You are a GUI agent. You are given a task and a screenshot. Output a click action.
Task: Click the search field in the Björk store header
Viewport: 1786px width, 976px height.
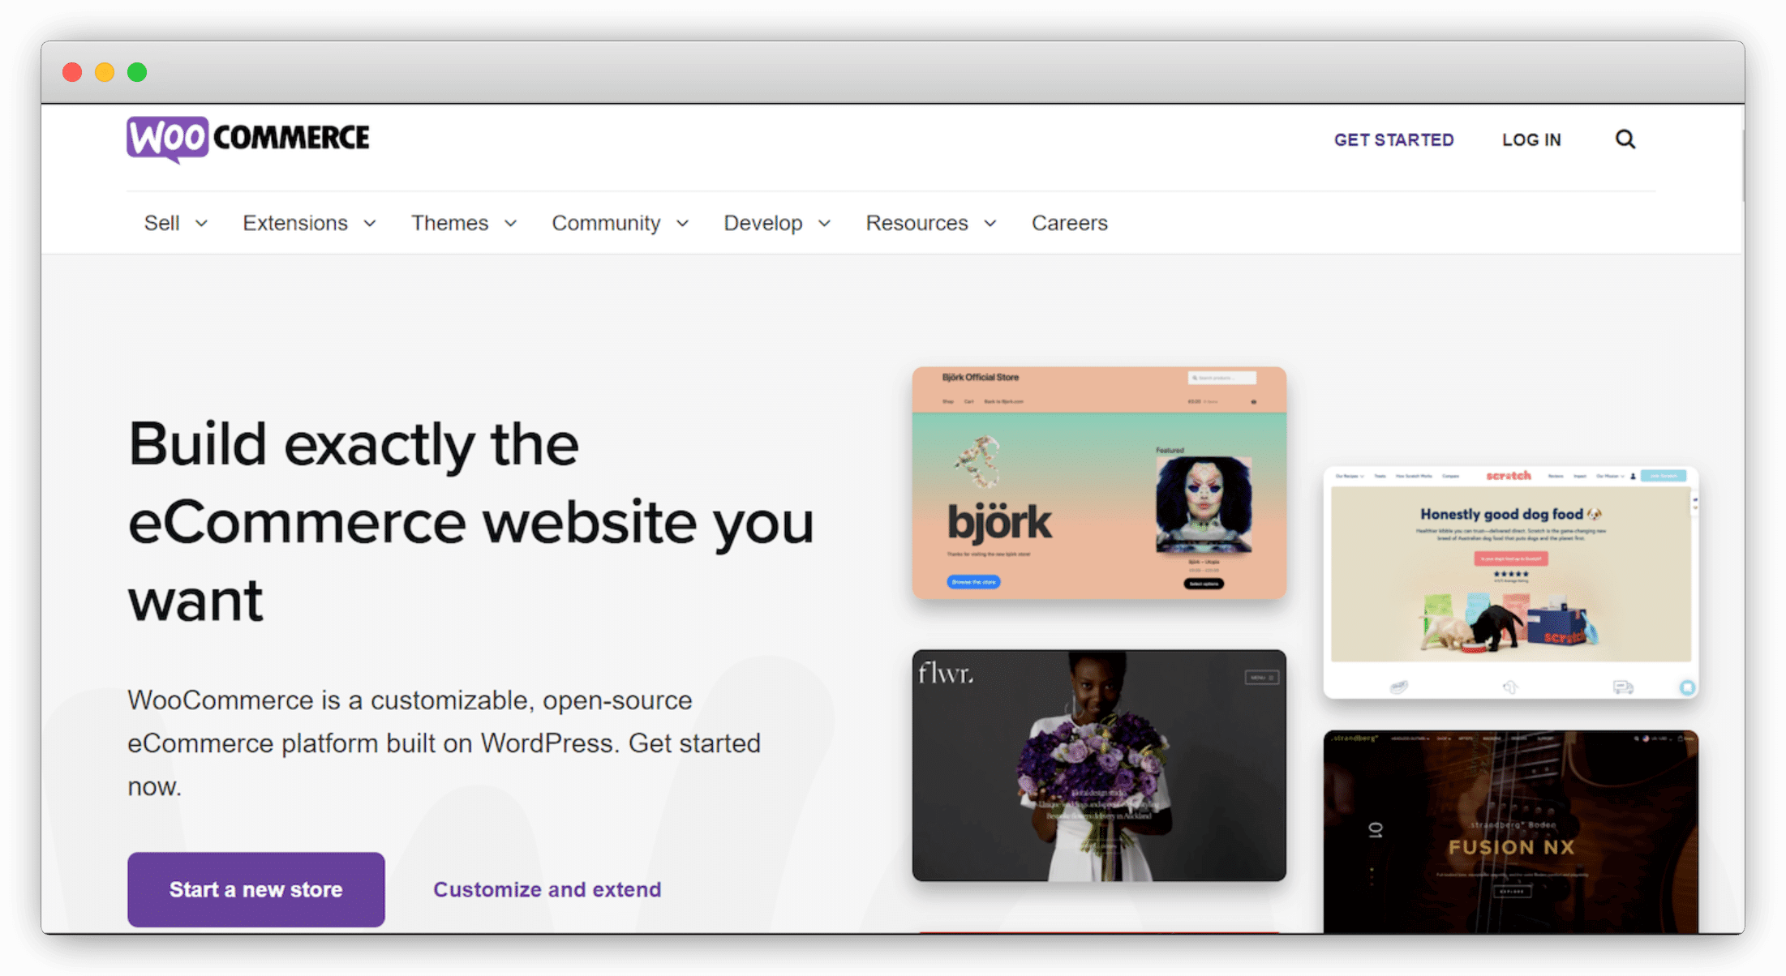(1221, 378)
